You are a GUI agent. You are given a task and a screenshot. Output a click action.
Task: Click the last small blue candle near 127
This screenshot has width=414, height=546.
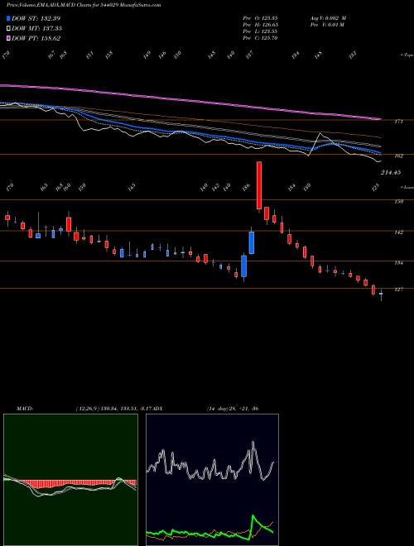pyautogui.click(x=381, y=294)
